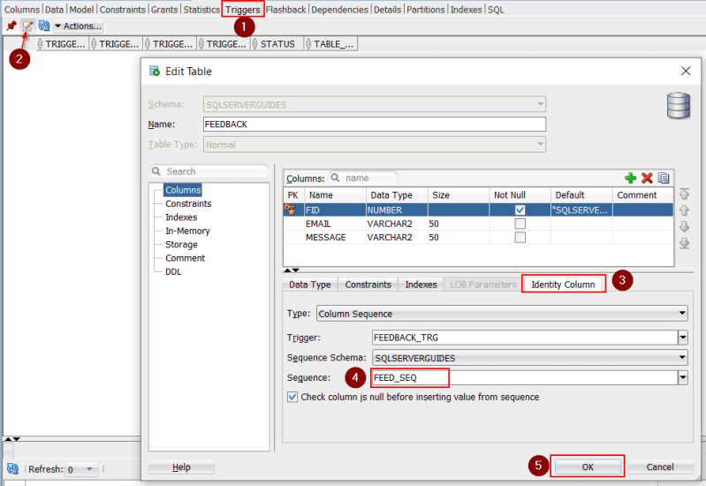The height and width of the screenshot is (486, 706).
Task: Switch to the Constraints tab at top
Action: pos(123,10)
